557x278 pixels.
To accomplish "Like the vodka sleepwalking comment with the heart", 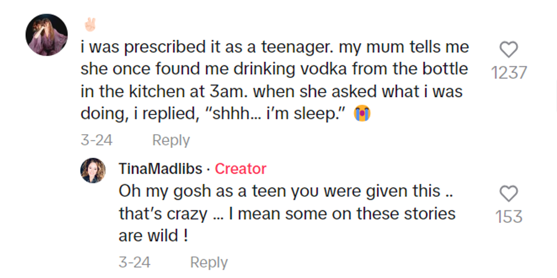I will click(x=508, y=50).
